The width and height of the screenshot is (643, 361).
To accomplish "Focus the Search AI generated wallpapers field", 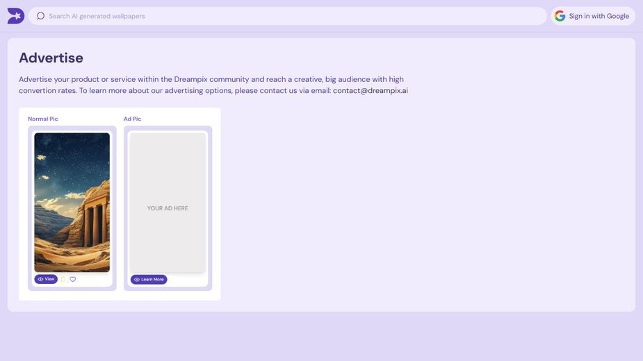I will [287, 16].
